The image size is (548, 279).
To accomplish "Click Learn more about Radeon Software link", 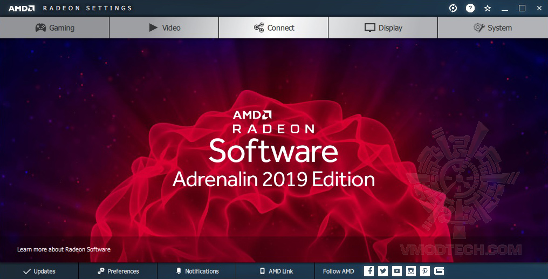I will coord(64,249).
